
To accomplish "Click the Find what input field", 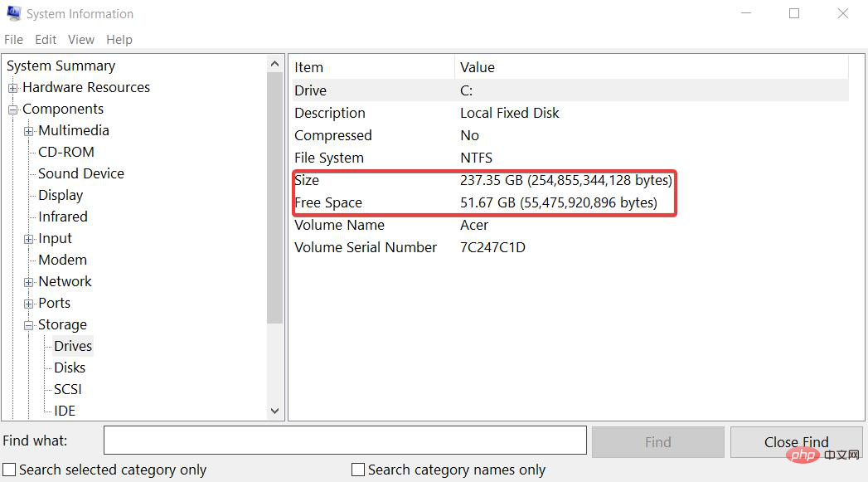I will [344, 440].
